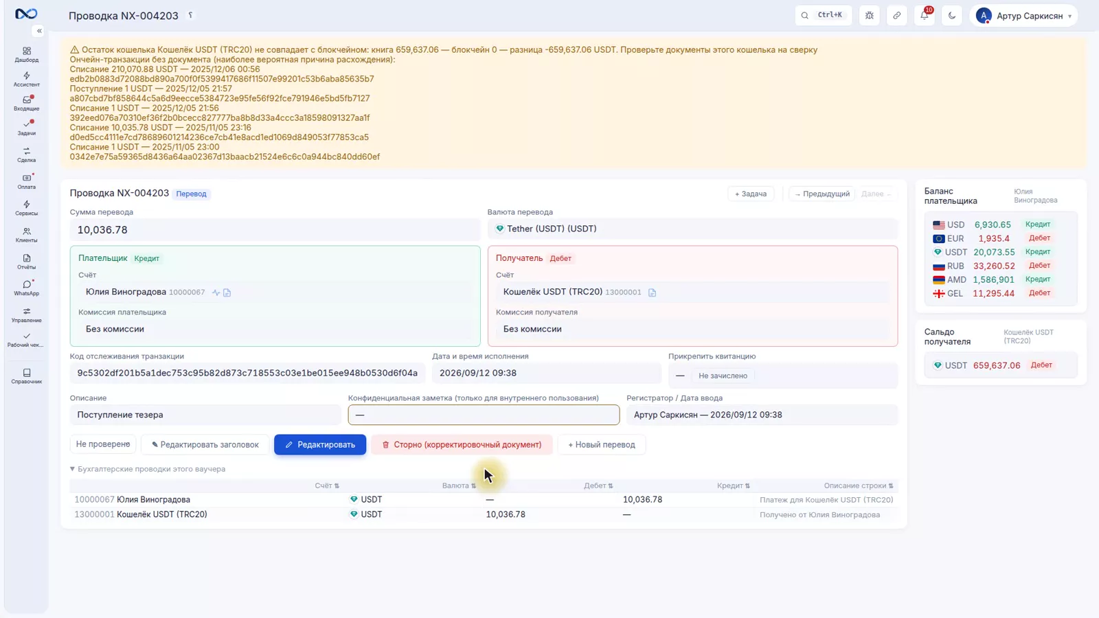Sort table by Дебет column
This screenshot has height=618, width=1099.
pos(598,485)
